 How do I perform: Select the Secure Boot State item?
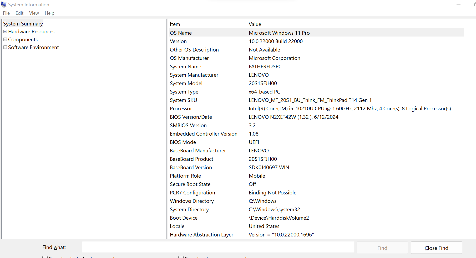tap(190, 184)
